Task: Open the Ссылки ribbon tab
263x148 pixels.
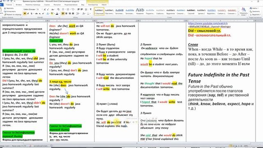Action: point(47,5)
